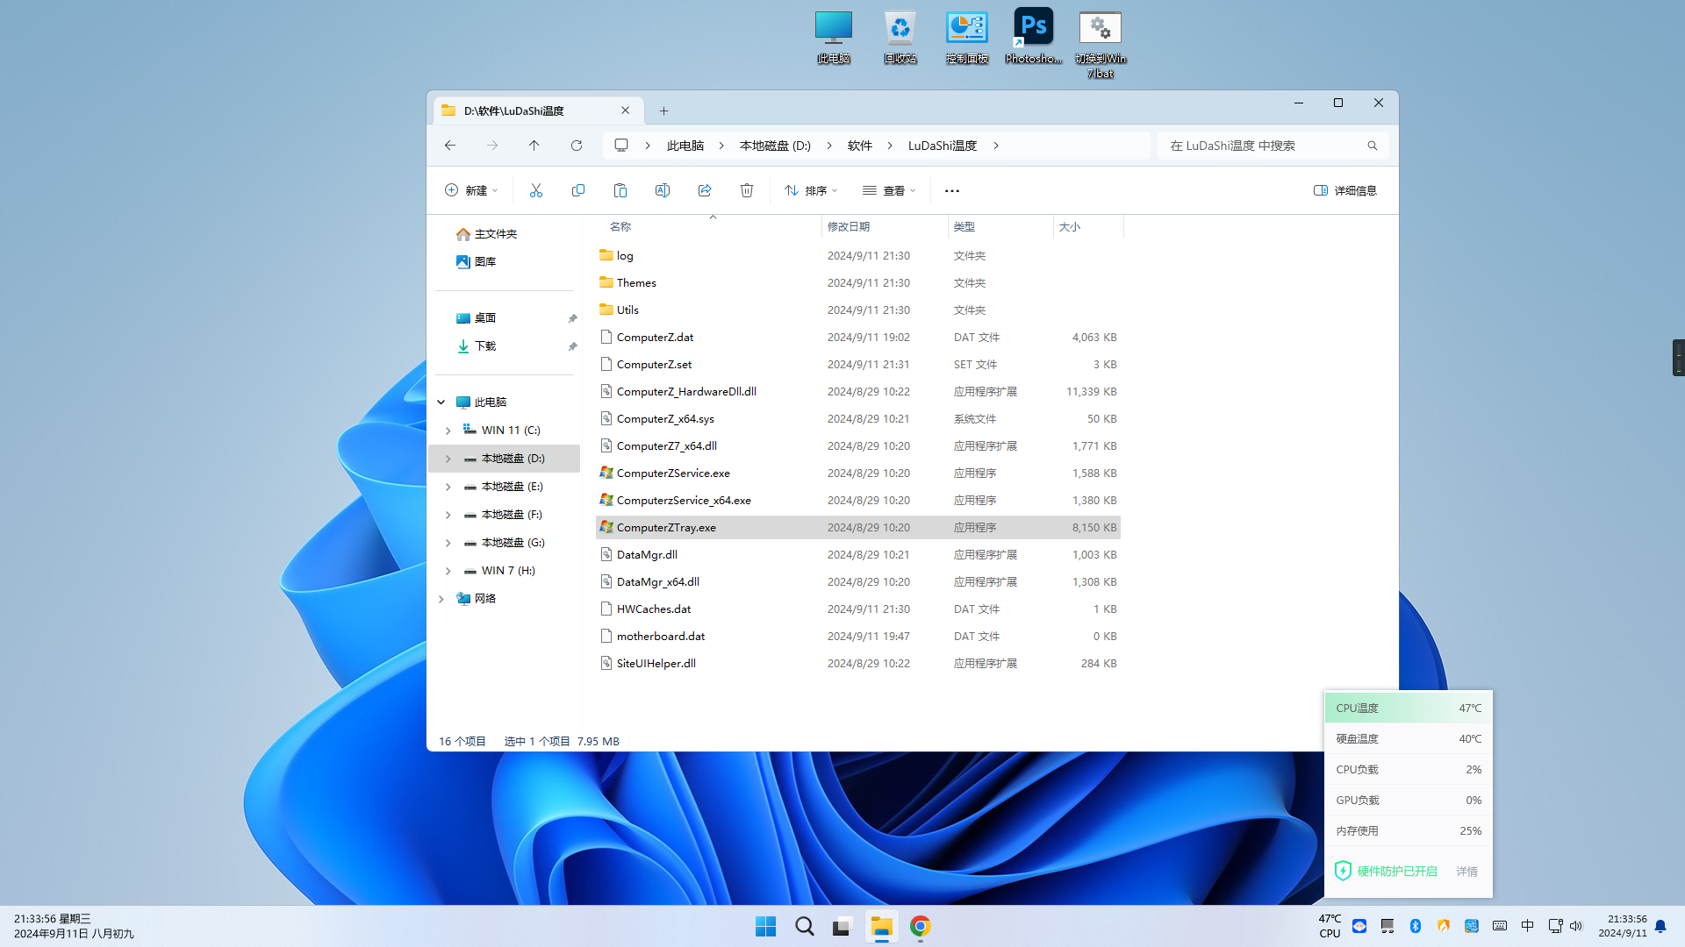1685x947 pixels.
Task: Sort by 大小 column header
Action: pyautogui.click(x=1088, y=226)
